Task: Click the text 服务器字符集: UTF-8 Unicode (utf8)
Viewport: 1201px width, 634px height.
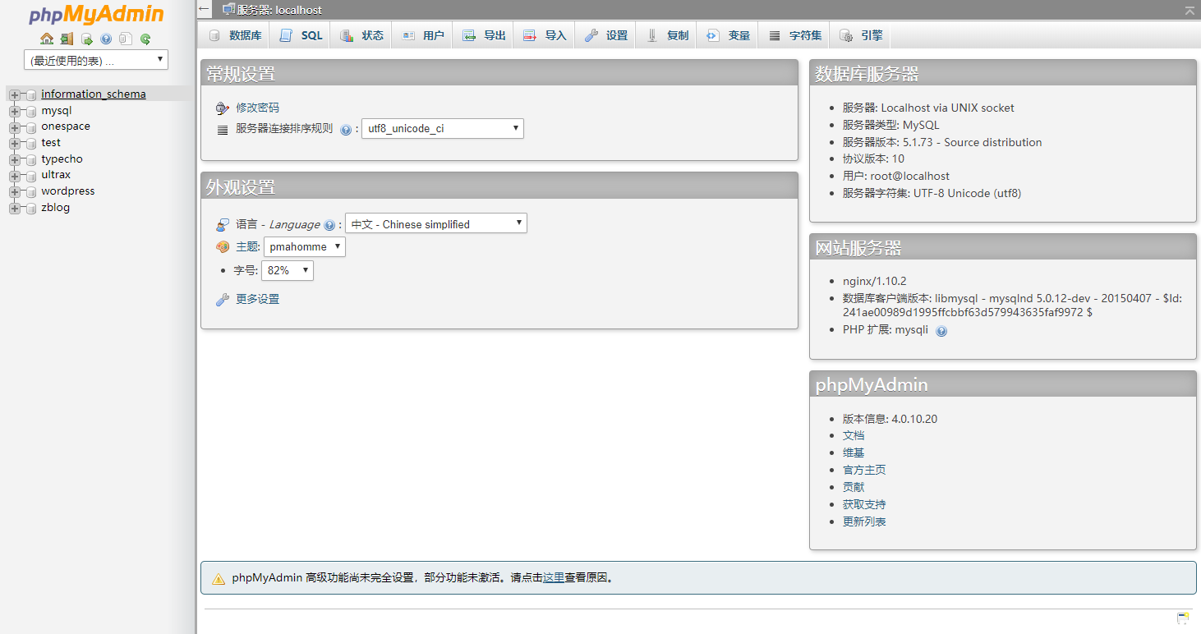Action: [x=932, y=193]
